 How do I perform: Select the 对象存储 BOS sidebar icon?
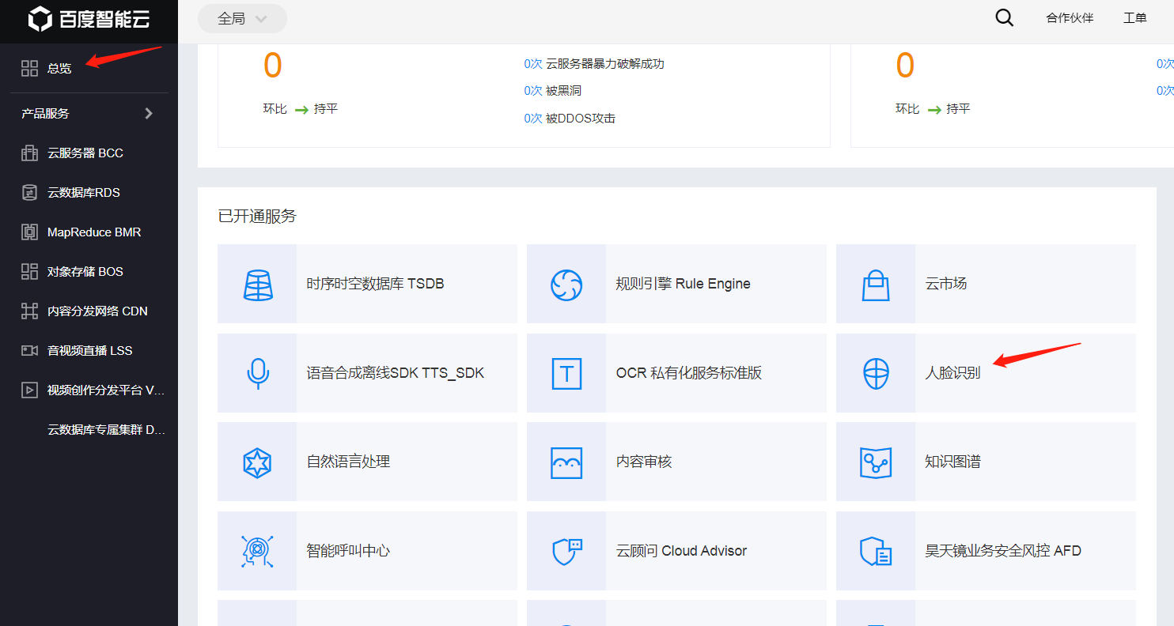(x=29, y=271)
